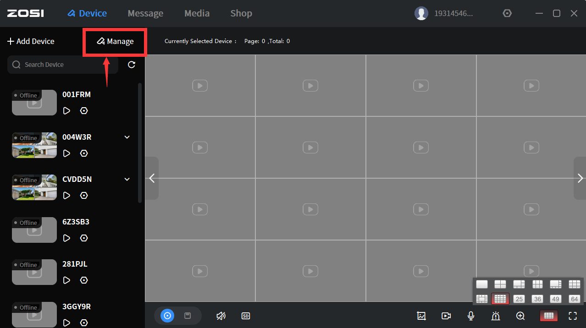The width and height of the screenshot is (586, 328).
Task: Choose the 49-view layout
Action: click(x=556, y=299)
